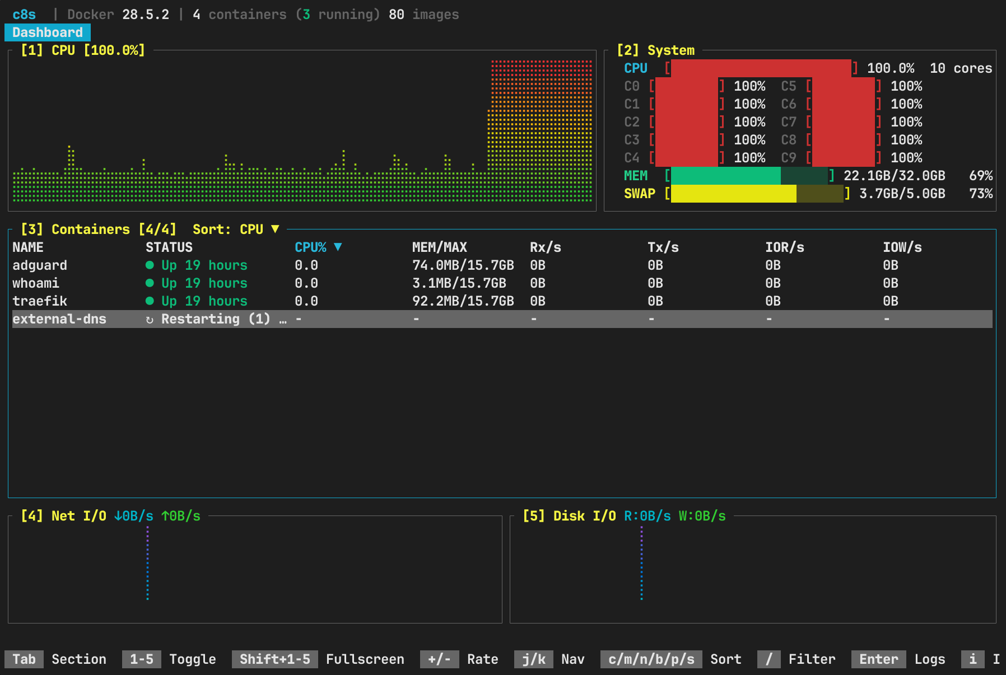Screen dimensions: 1006x675
Task: Sort containers by MEM/MAX column header
Action: point(439,247)
